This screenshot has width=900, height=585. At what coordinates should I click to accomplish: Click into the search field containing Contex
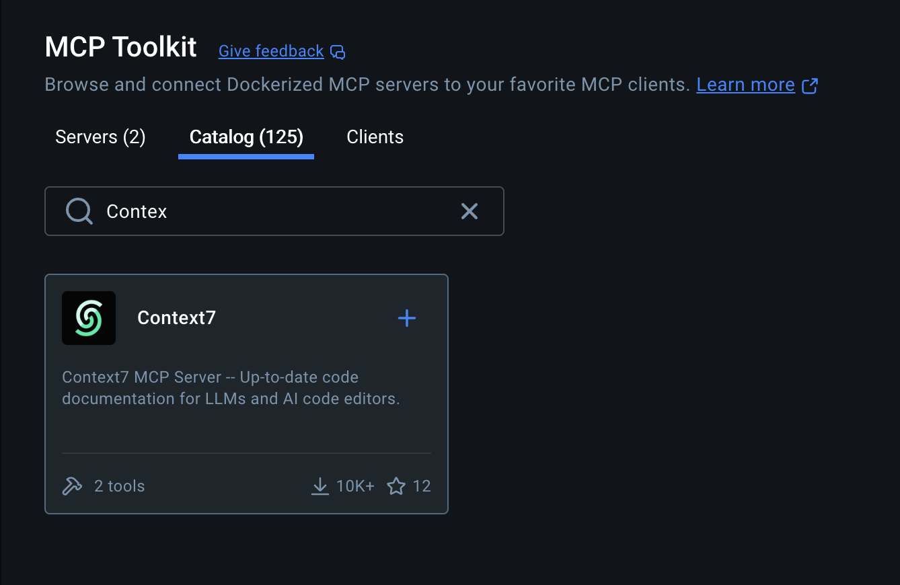click(x=274, y=211)
